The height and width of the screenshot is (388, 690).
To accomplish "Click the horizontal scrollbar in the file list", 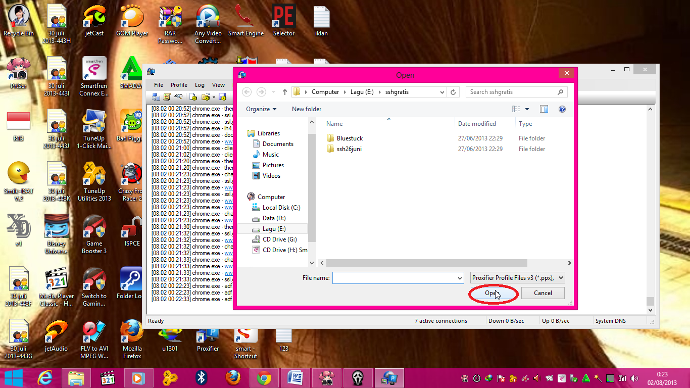I will pyautogui.click(x=427, y=263).
